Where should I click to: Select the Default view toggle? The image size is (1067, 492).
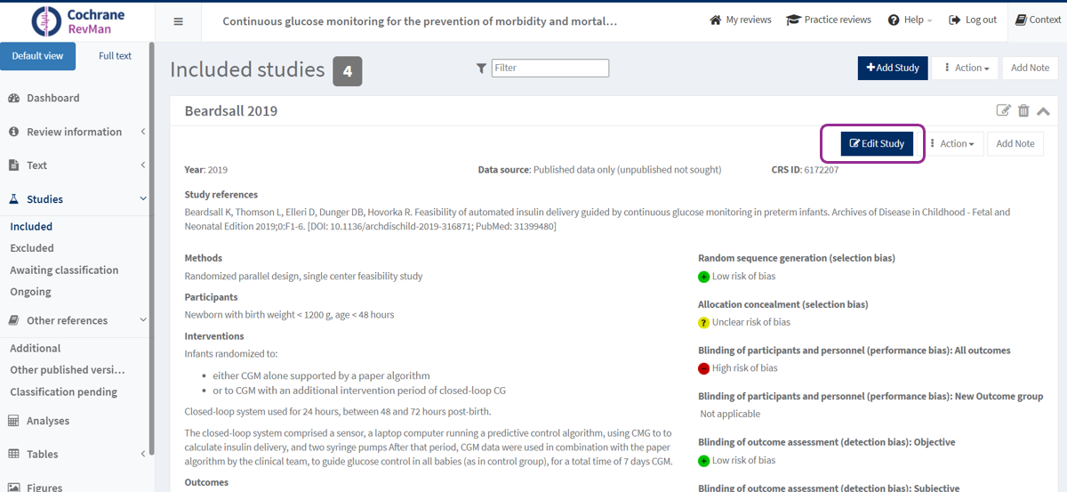[37, 56]
